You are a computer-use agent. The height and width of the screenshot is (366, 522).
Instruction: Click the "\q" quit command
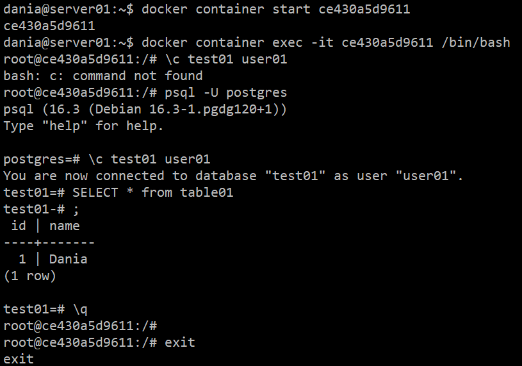pos(72,309)
